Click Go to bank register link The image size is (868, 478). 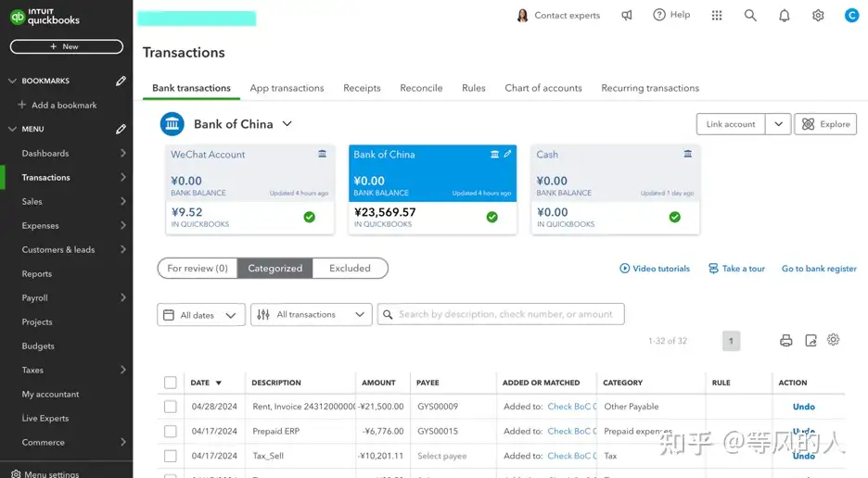point(819,269)
